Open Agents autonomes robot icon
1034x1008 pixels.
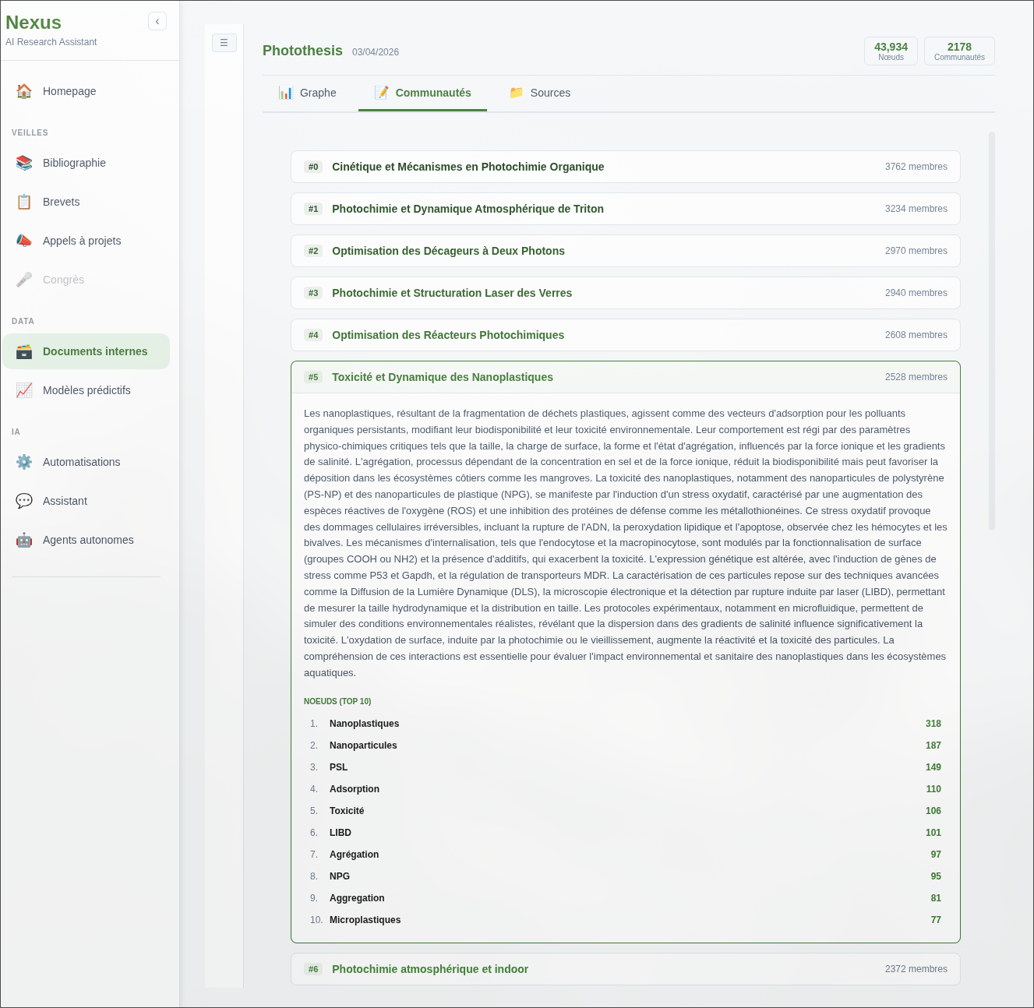tap(24, 540)
